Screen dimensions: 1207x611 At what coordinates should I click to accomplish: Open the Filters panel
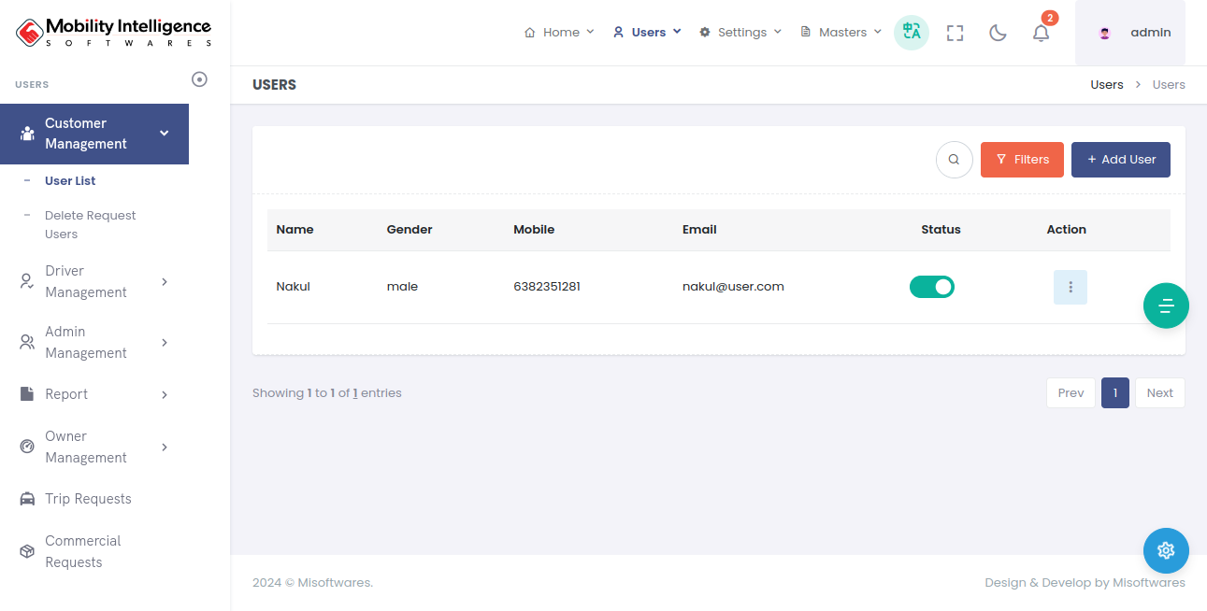click(1022, 160)
